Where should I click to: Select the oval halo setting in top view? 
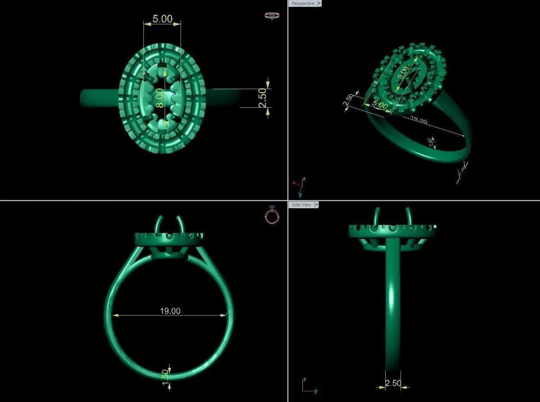coord(162,98)
